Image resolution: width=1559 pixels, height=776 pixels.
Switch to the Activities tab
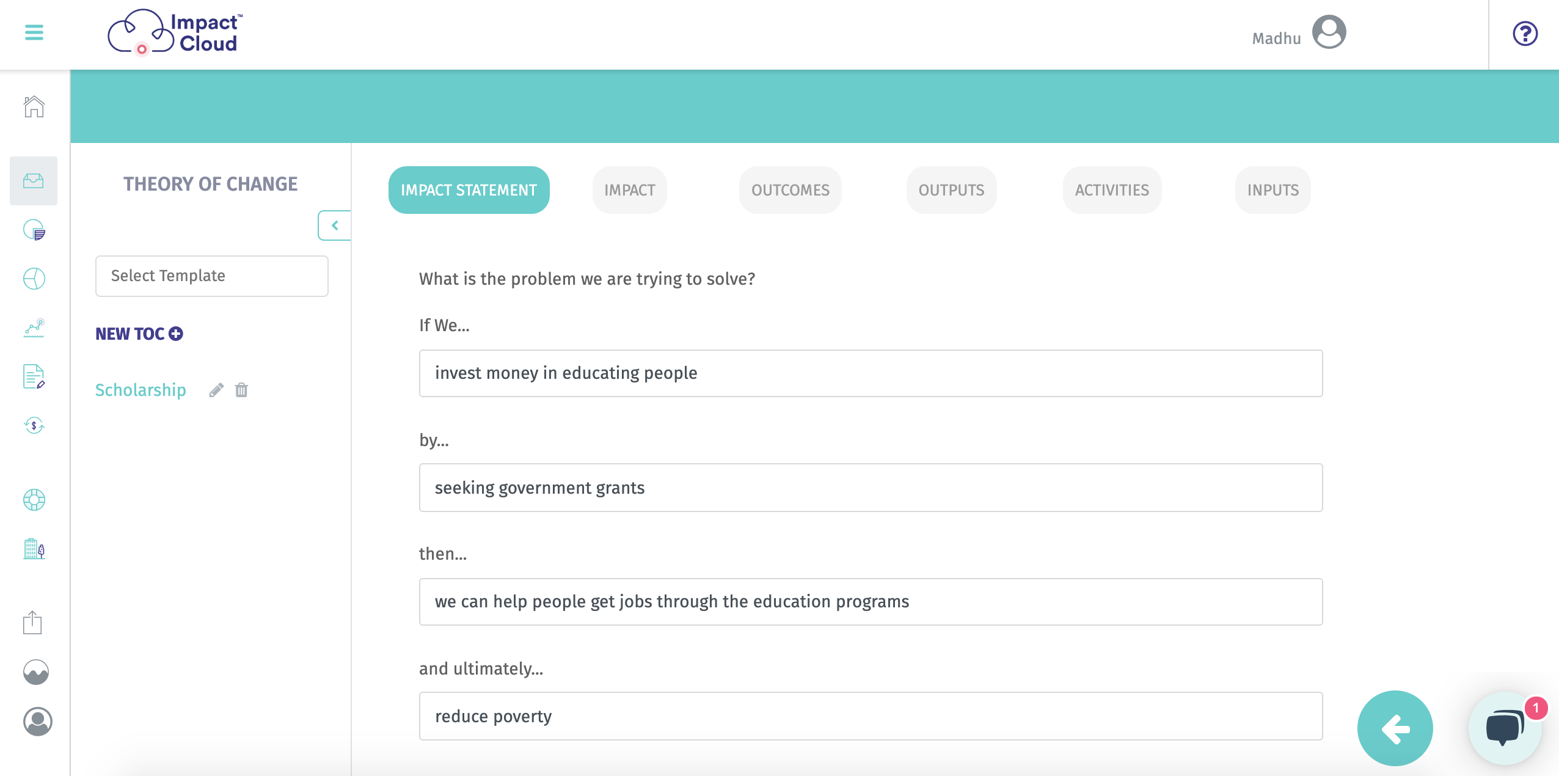pyautogui.click(x=1112, y=190)
